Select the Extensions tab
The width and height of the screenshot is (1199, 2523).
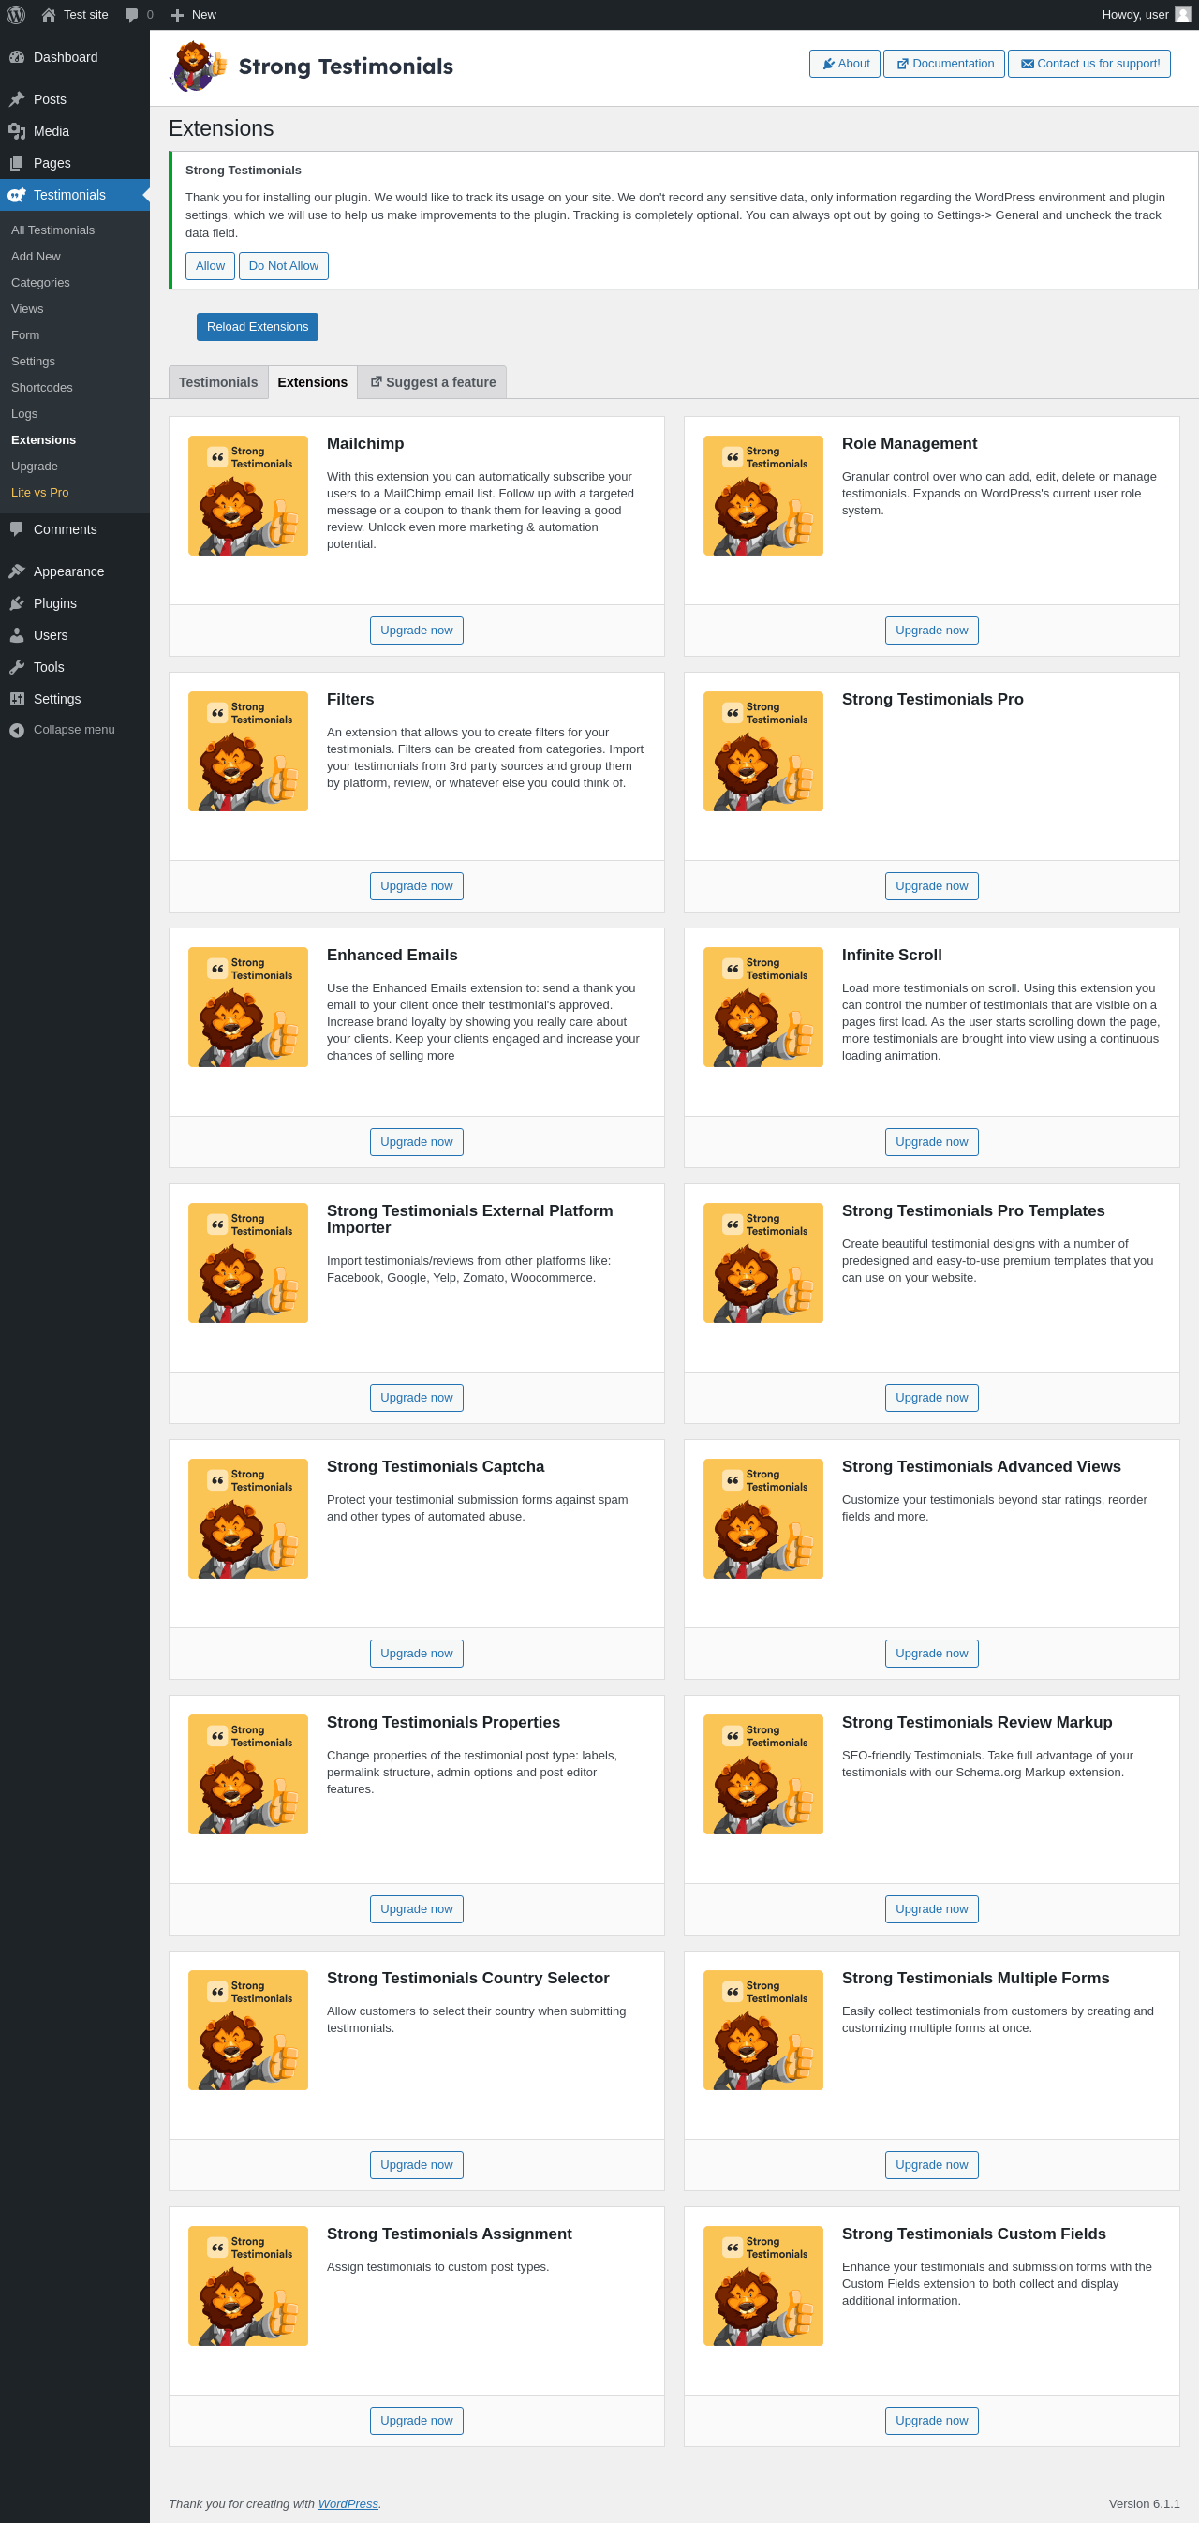coord(313,382)
